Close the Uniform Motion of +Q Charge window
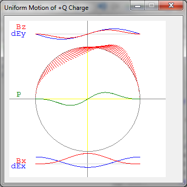This screenshot has width=187, height=187. pyautogui.click(x=171, y=6)
